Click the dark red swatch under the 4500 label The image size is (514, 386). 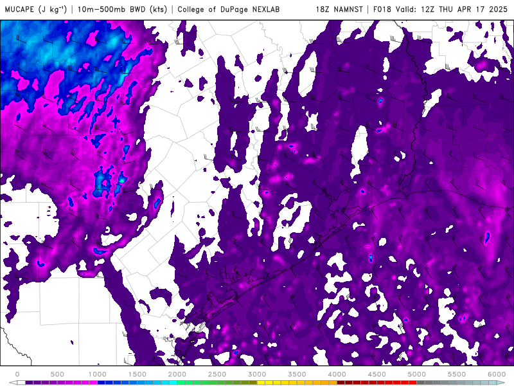coord(373,383)
